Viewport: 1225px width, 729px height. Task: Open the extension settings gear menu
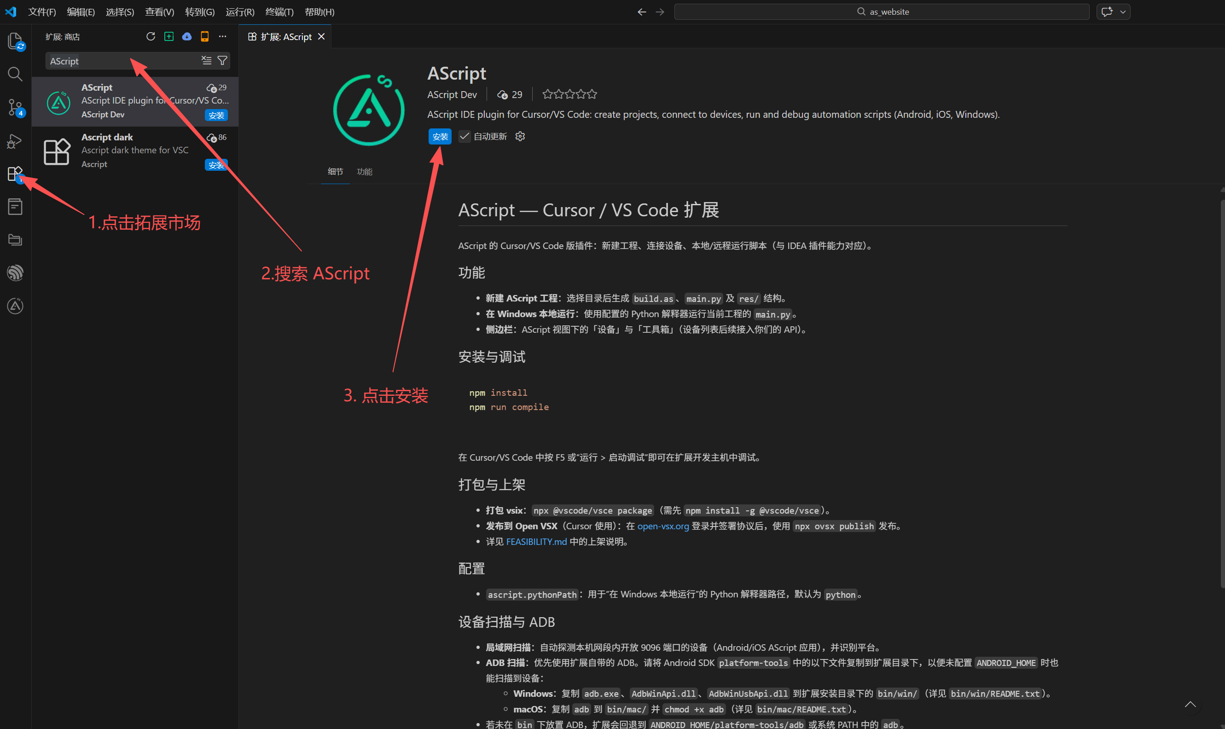pyautogui.click(x=520, y=136)
